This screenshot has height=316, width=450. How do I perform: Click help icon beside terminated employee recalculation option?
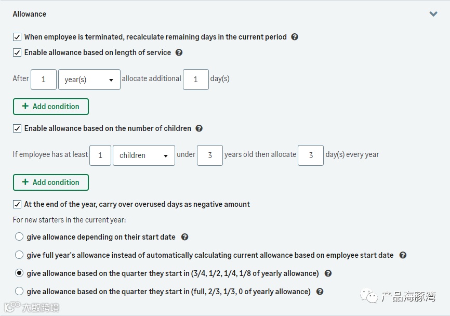tap(295, 37)
